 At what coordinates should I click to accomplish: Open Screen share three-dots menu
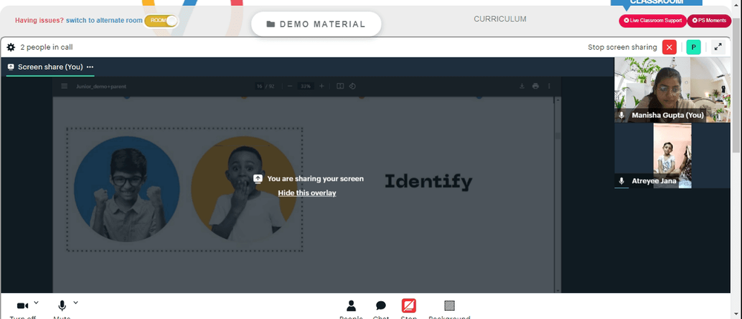[x=90, y=68]
